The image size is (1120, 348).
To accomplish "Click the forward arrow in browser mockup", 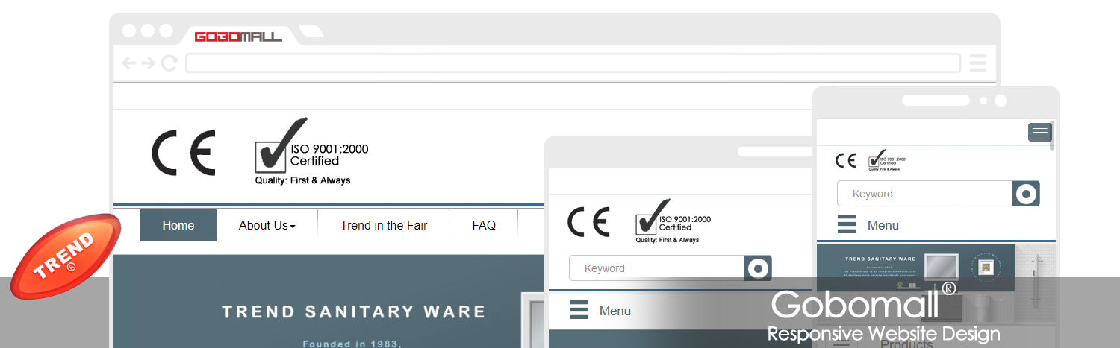I will pos(149,63).
